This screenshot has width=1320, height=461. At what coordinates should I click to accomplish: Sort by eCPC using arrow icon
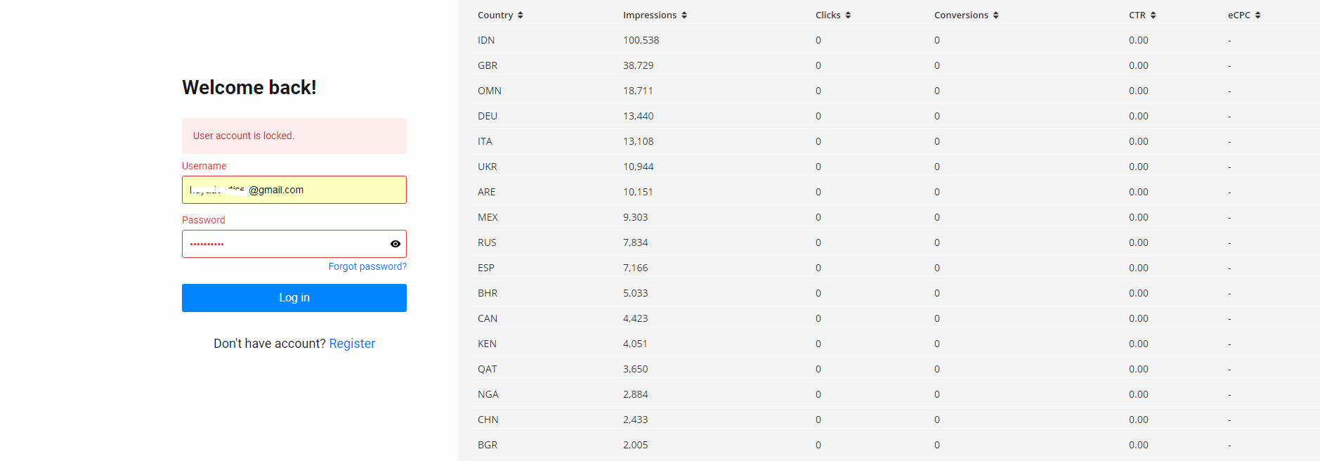pos(1257,15)
